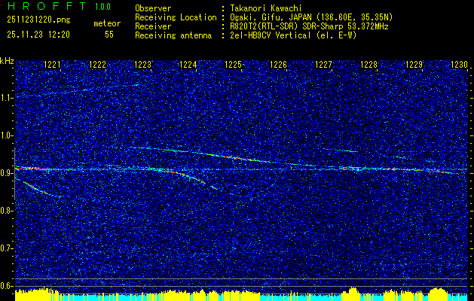The height and width of the screenshot is (301, 474).
Task: Click the HROFFT title text
Action: pos(47,6)
